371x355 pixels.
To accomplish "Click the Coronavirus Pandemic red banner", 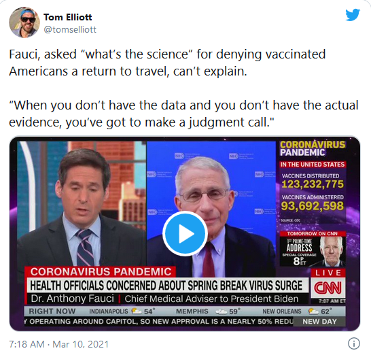I will 101,272.
